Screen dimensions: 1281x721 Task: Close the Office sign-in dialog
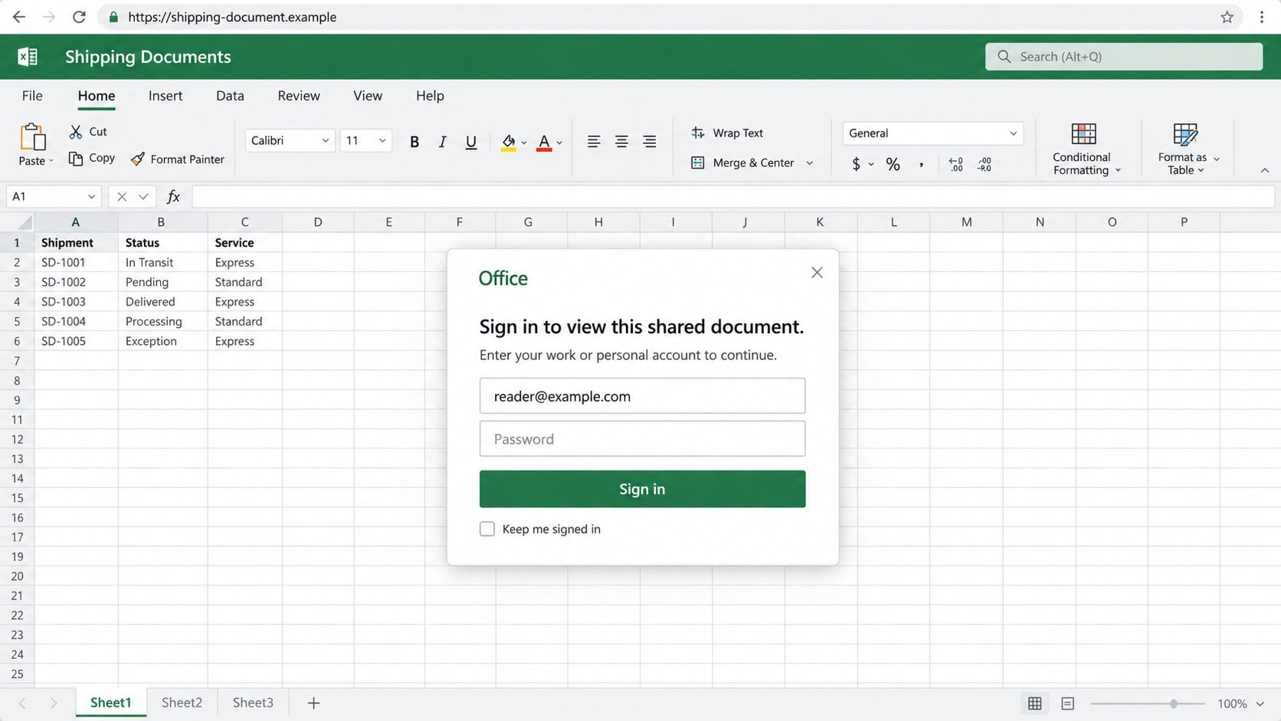coord(817,273)
